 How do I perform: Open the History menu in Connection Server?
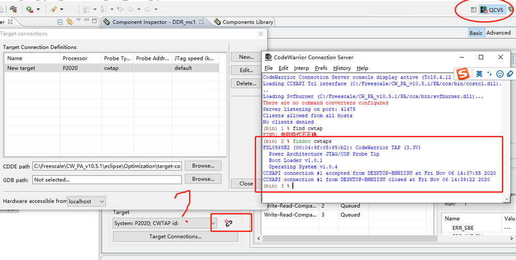(x=341, y=68)
